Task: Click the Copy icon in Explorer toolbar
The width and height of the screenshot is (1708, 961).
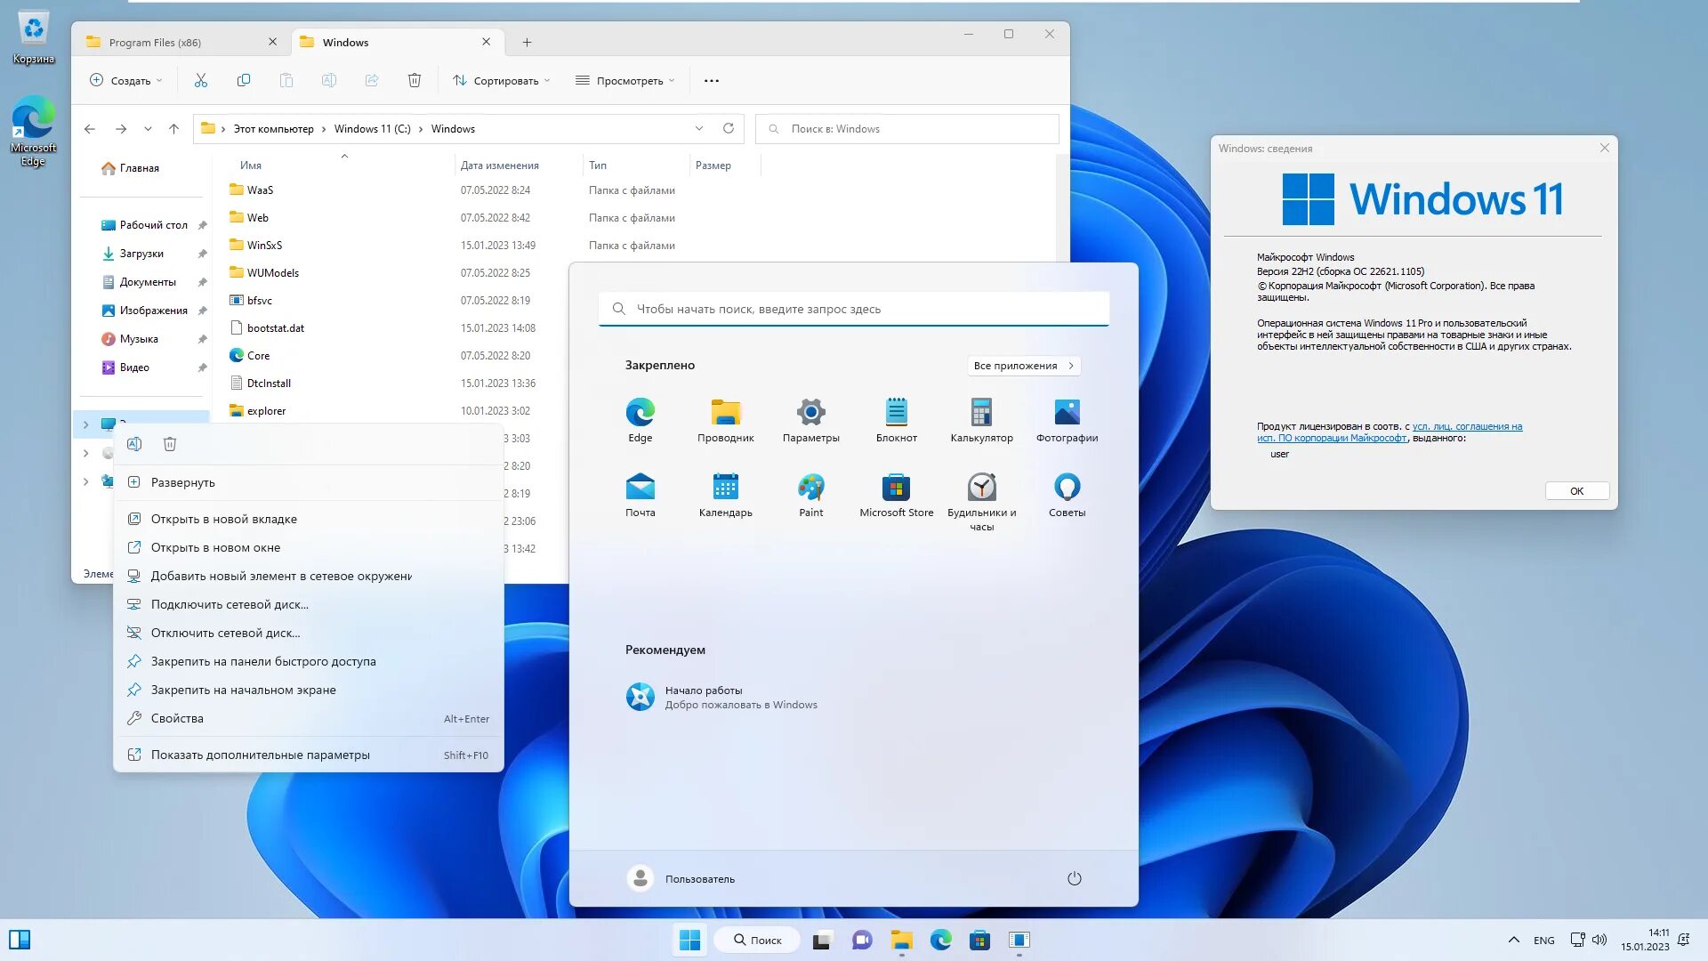Action: point(244,80)
